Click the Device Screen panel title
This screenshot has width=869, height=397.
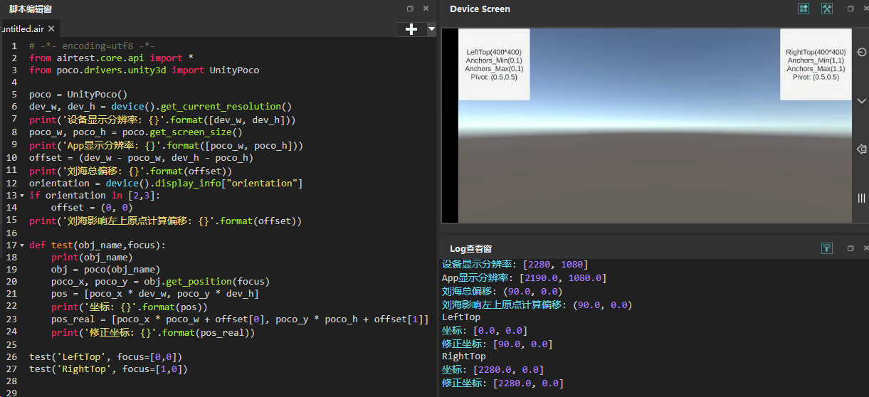[480, 9]
